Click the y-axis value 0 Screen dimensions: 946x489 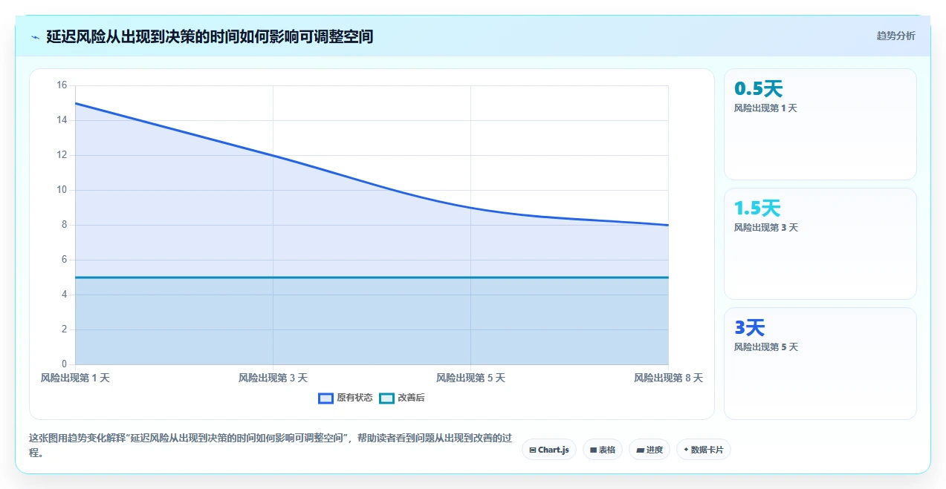click(x=64, y=364)
